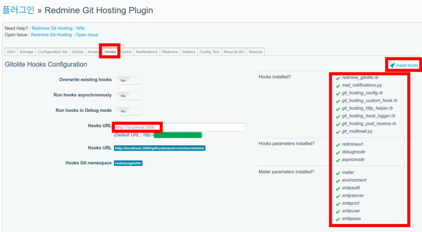Open the Storage tab

click(x=26, y=52)
